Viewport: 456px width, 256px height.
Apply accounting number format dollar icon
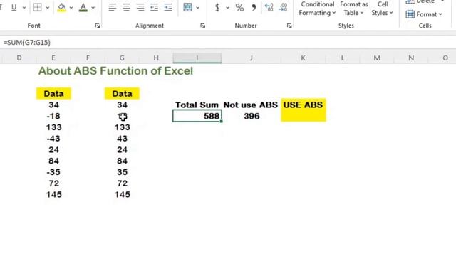point(217,7)
